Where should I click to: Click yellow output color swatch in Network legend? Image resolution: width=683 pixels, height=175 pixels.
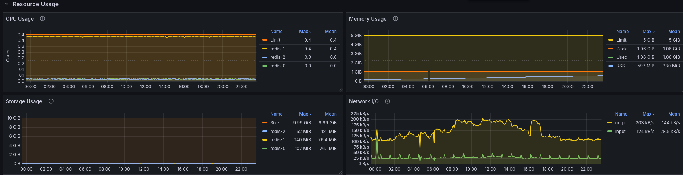click(x=610, y=123)
